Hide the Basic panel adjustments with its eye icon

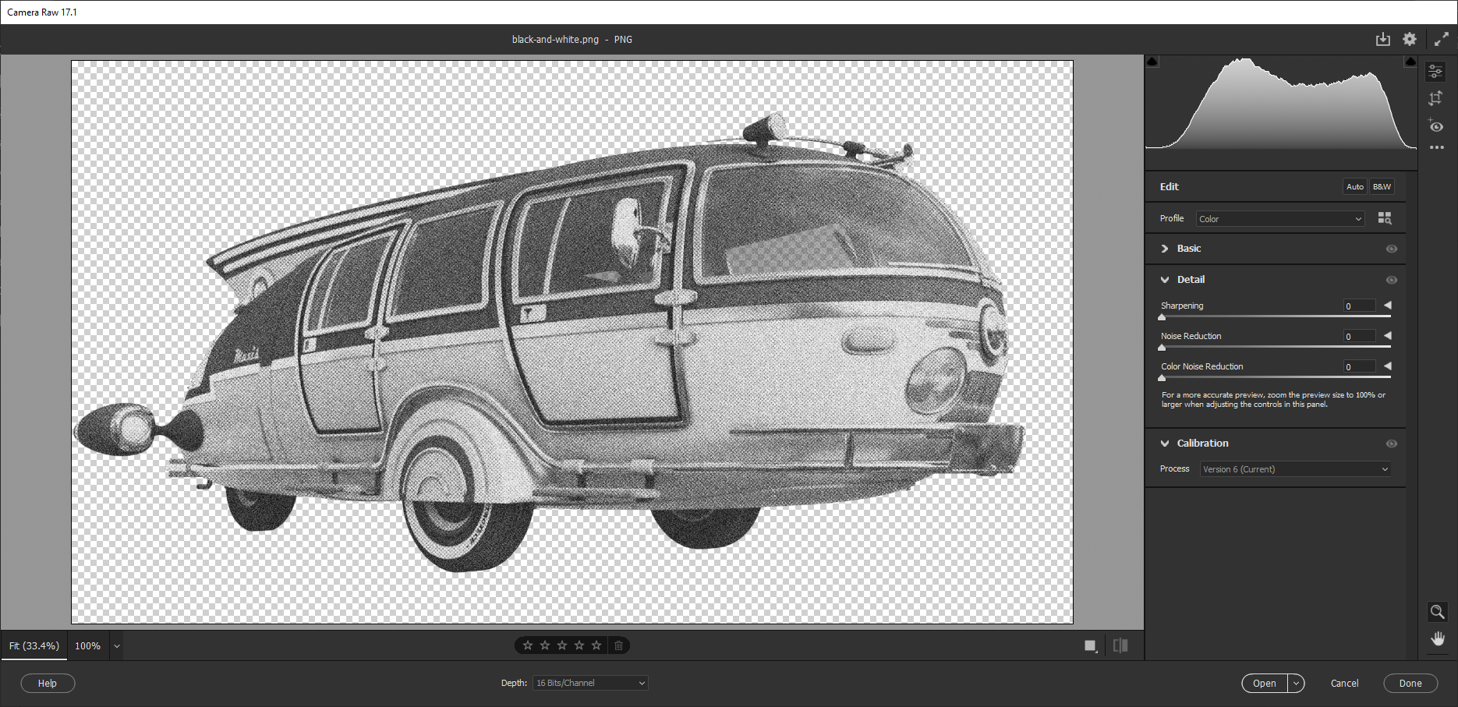(1392, 249)
